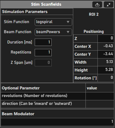
Task: Click the 'value' column header
Action: click(92, 88)
